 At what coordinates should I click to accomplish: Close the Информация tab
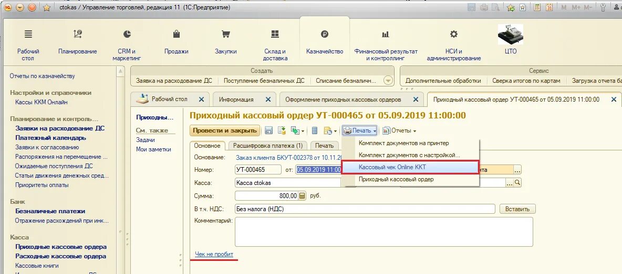tap(268, 100)
